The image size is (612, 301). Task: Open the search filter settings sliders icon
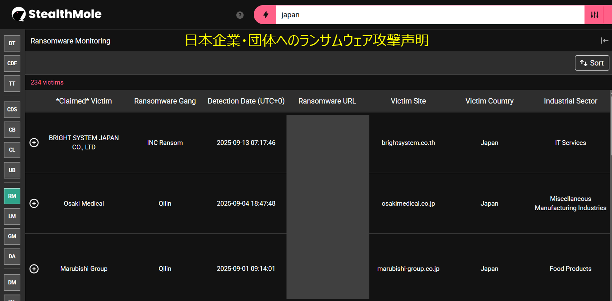tap(594, 14)
